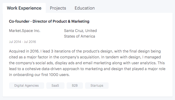Click the Startups tag

[97, 86]
